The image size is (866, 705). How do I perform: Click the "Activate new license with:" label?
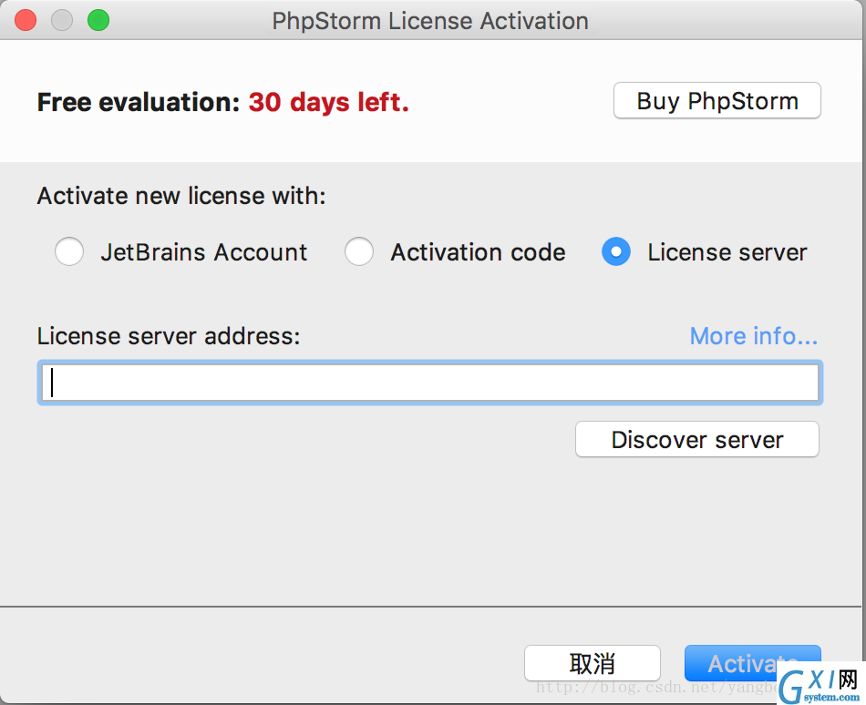pyautogui.click(x=181, y=196)
